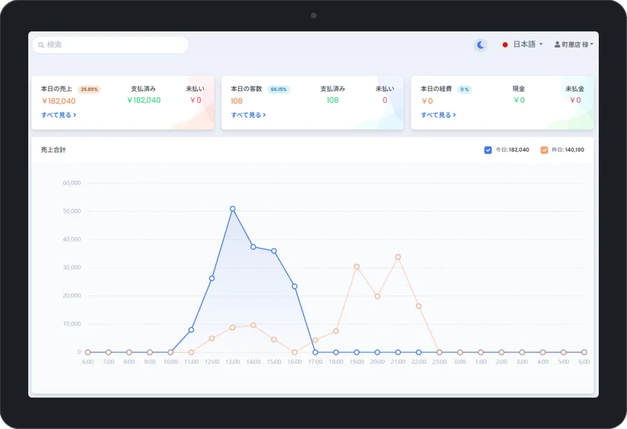Image resolution: width=627 pixels, height=429 pixels.
Task: Select today's blue data point at 12:00
Action: pyautogui.click(x=212, y=278)
